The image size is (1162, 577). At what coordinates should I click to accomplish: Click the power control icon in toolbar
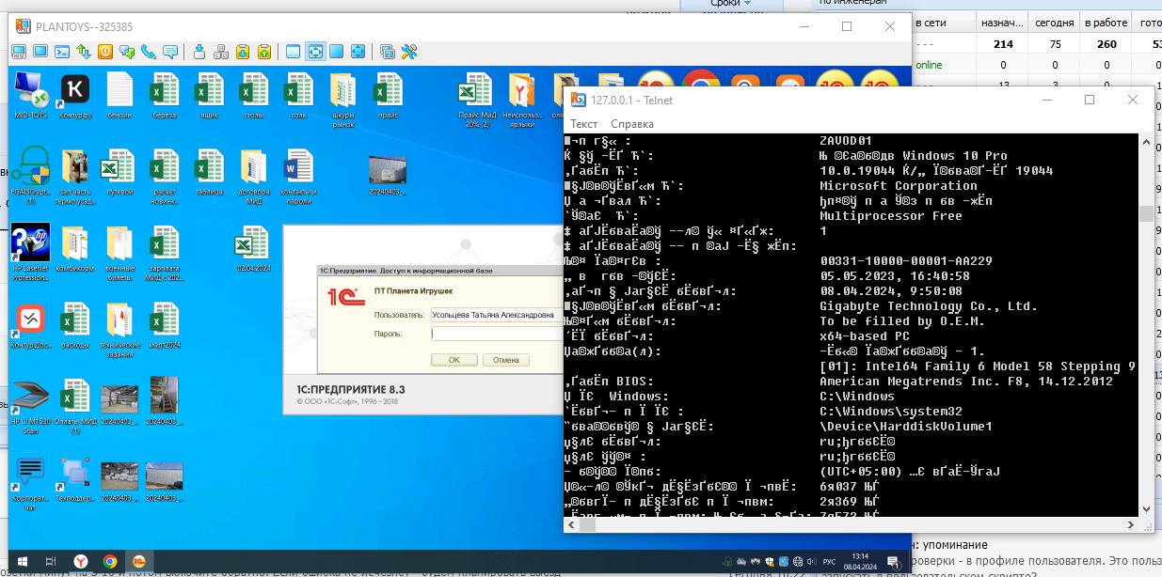click(x=104, y=52)
